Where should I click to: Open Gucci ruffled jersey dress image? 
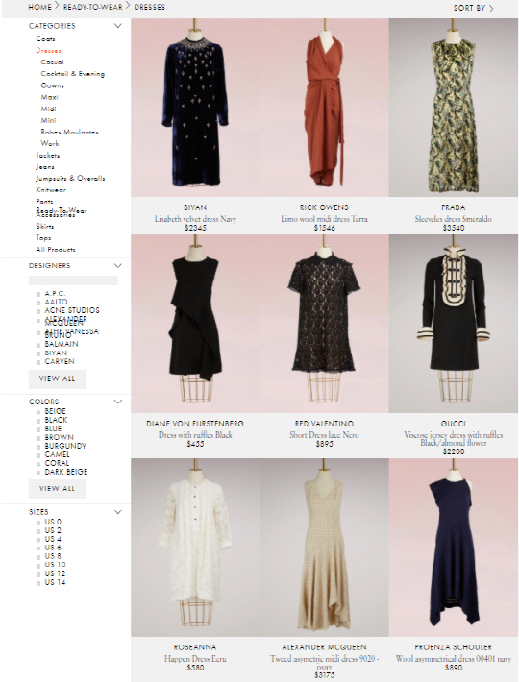tap(454, 324)
